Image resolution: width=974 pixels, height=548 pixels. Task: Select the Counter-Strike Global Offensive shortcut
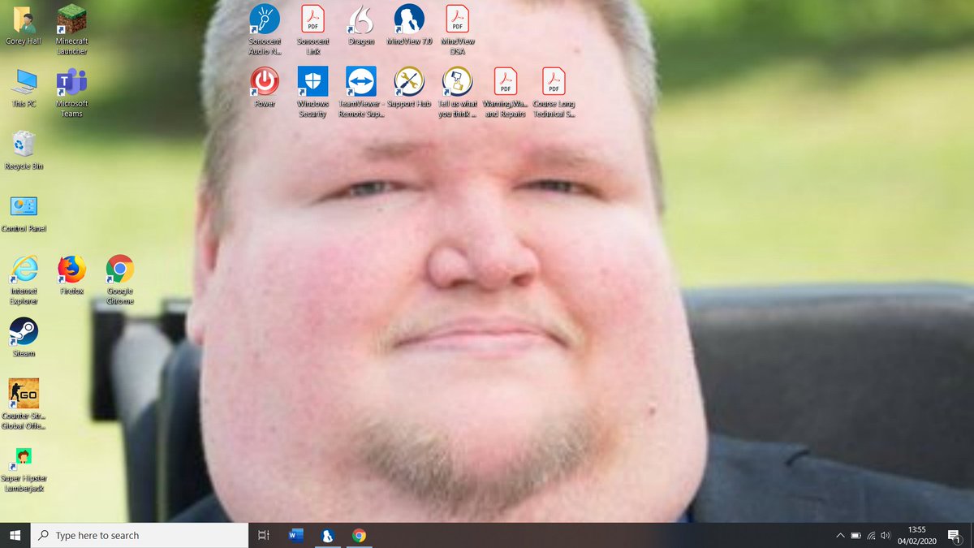tap(24, 404)
